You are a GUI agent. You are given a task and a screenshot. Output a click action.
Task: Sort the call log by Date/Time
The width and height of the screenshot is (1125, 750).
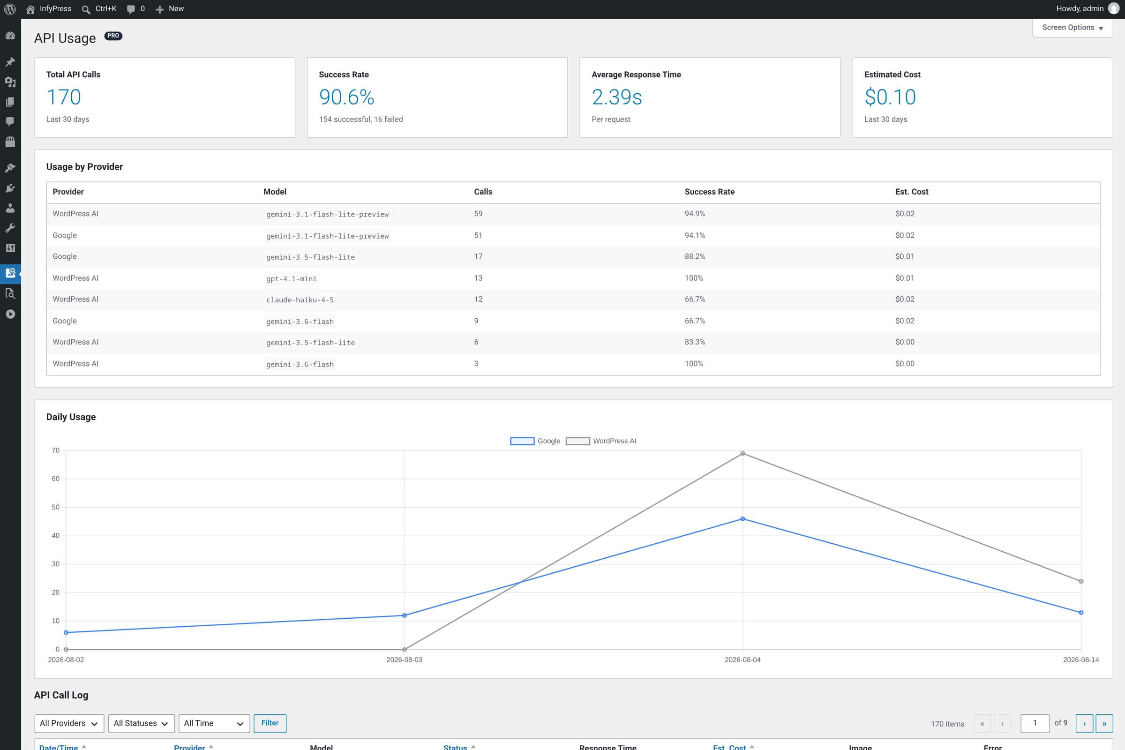tap(62, 747)
